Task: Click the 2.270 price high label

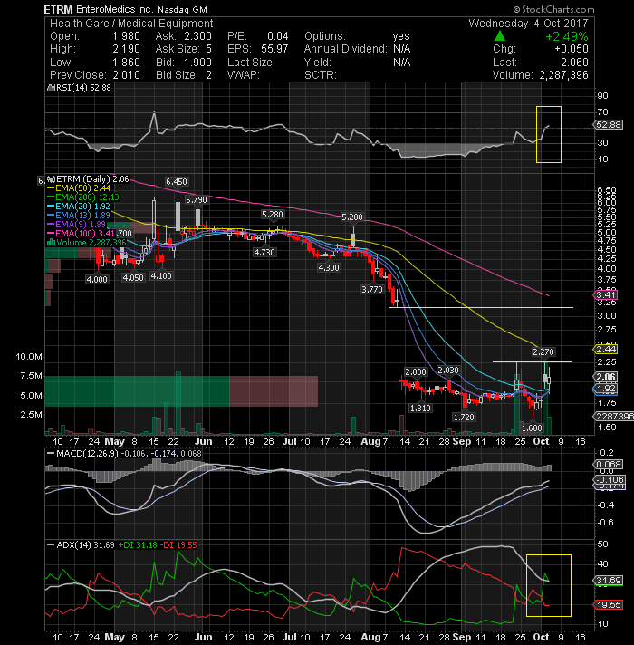Action: 543,352
